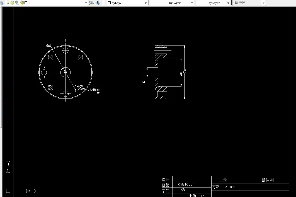Open the linetype ByLayer dropdown
Viewport: 296px width, 197px height.
pyautogui.click(x=192, y=3)
